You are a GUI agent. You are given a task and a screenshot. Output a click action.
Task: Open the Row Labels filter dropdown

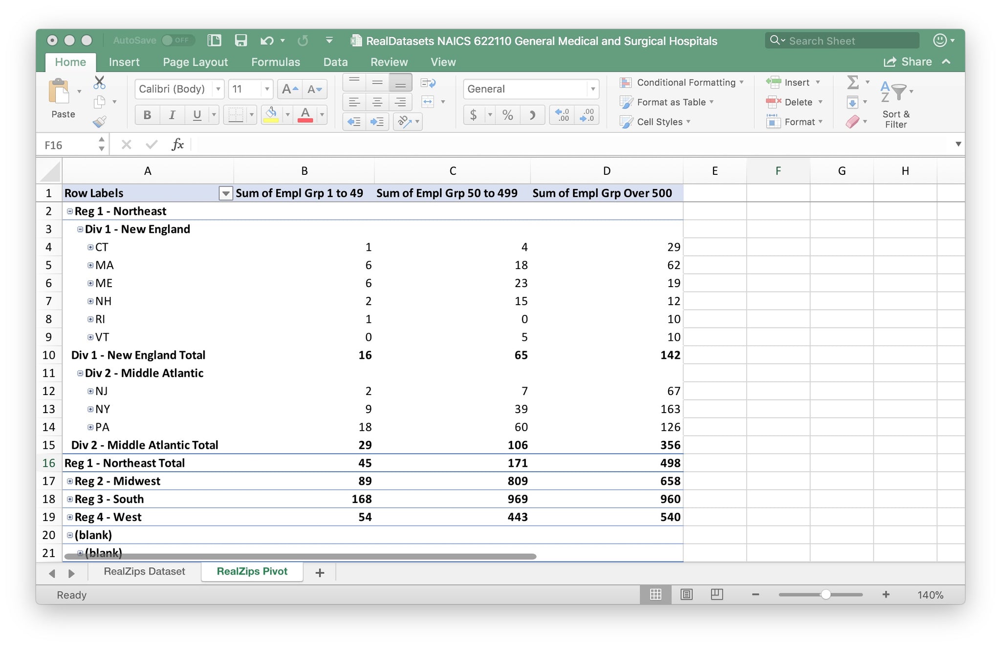click(225, 193)
